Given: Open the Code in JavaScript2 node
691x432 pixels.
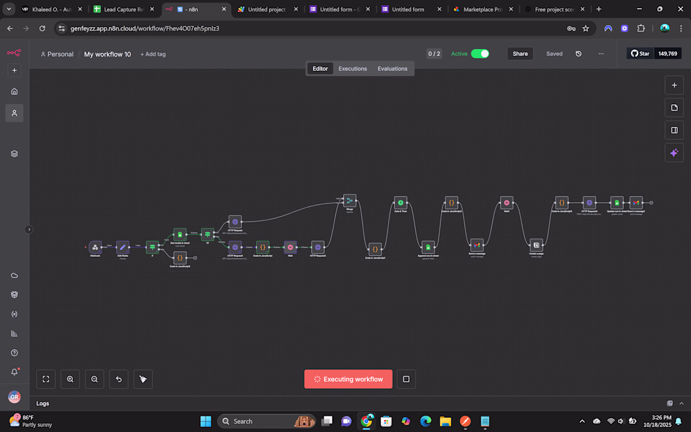Looking at the screenshot, I should [451, 203].
